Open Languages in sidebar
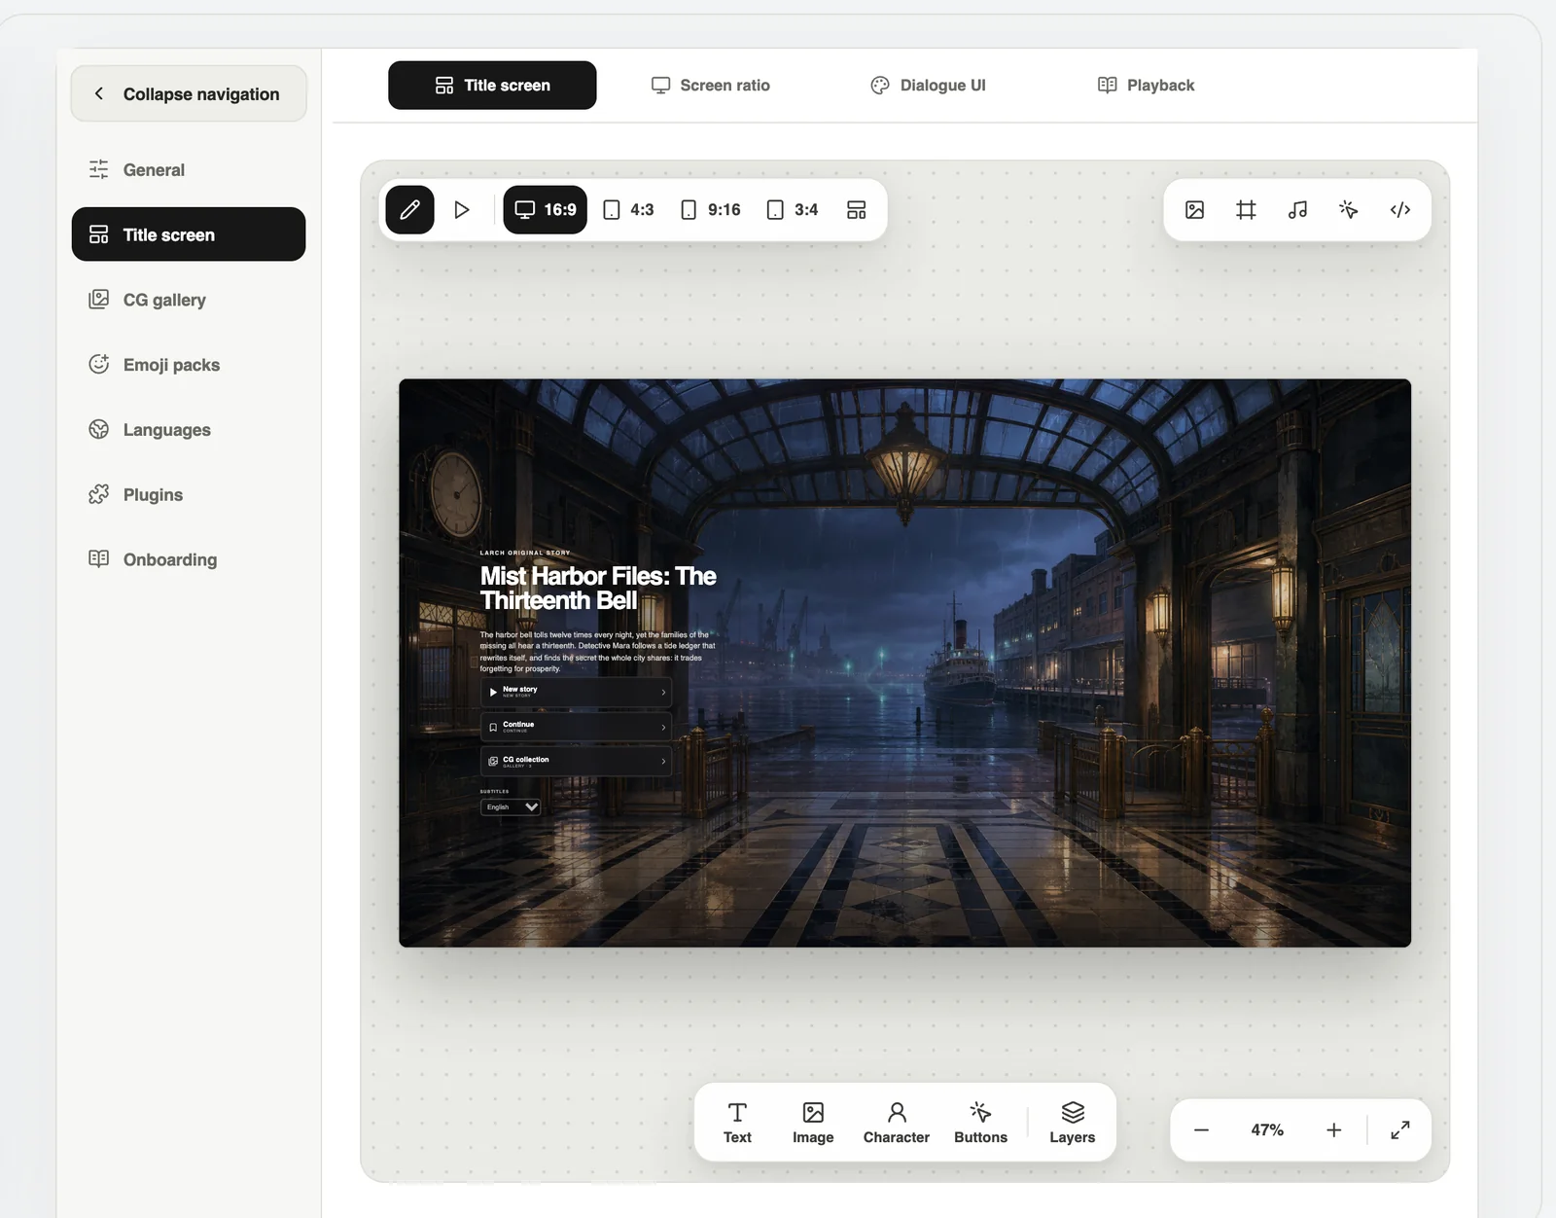Image resolution: width=1556 pixels, height=1218 pixels. [189, 429]
